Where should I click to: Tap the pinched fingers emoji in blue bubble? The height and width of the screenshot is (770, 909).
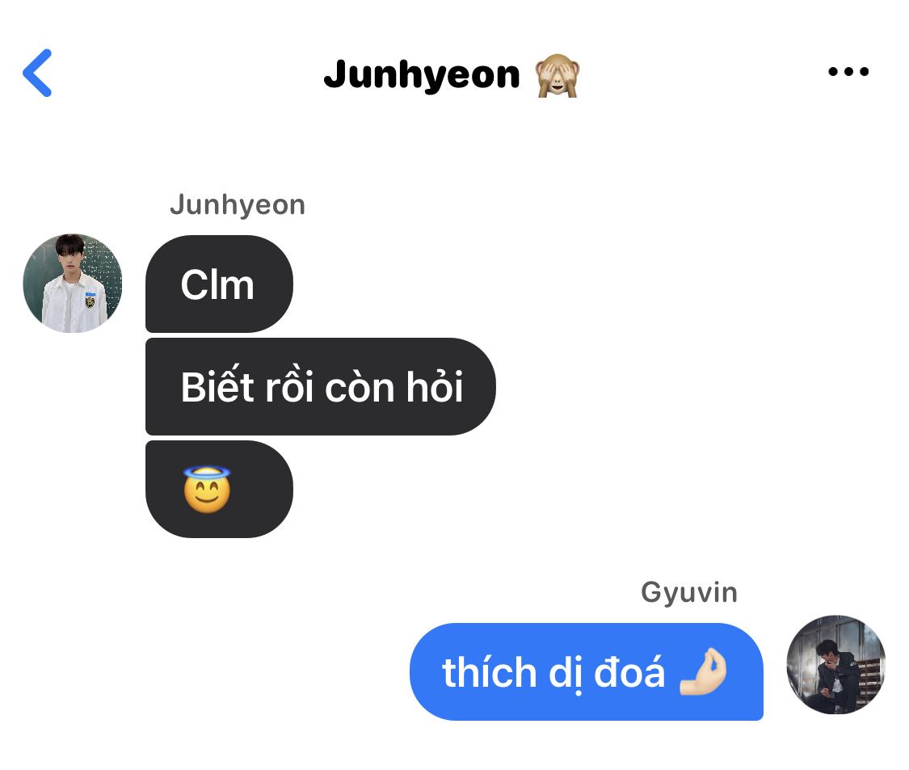point(703,672)
